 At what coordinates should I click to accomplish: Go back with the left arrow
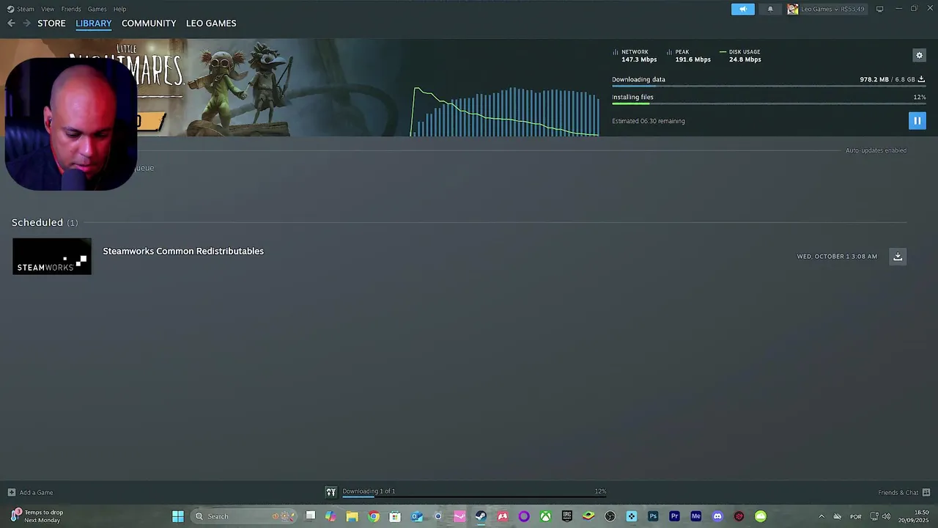pos(11,23)
